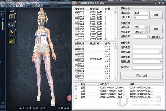Select model row 00004674
This screenshot has width=166, height=111.
pyautogui.click(x=94, y=39)
